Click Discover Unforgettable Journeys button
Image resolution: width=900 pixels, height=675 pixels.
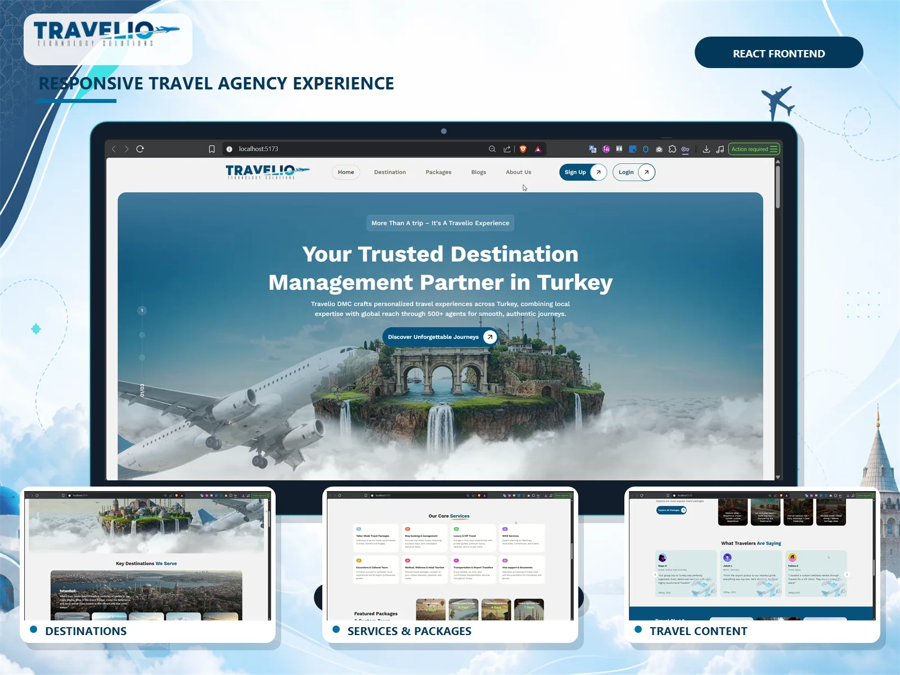coord(440,337)
